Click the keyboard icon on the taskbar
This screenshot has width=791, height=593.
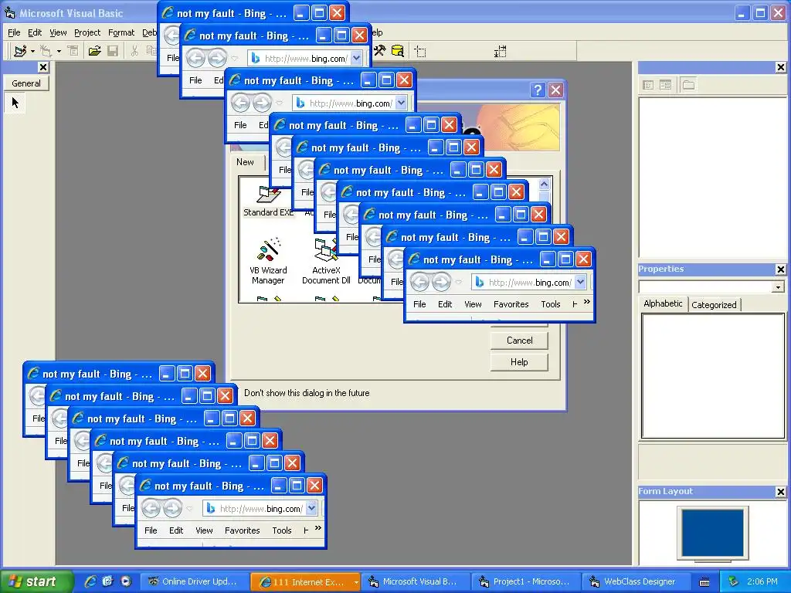704,582
